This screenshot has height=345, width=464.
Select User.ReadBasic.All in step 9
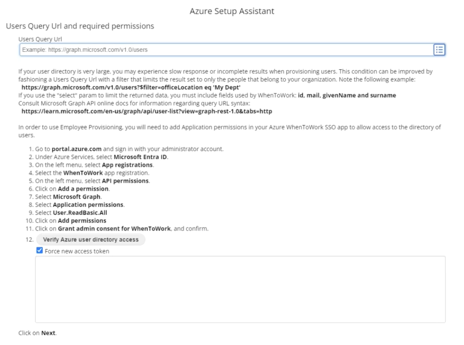click(80, 212)
